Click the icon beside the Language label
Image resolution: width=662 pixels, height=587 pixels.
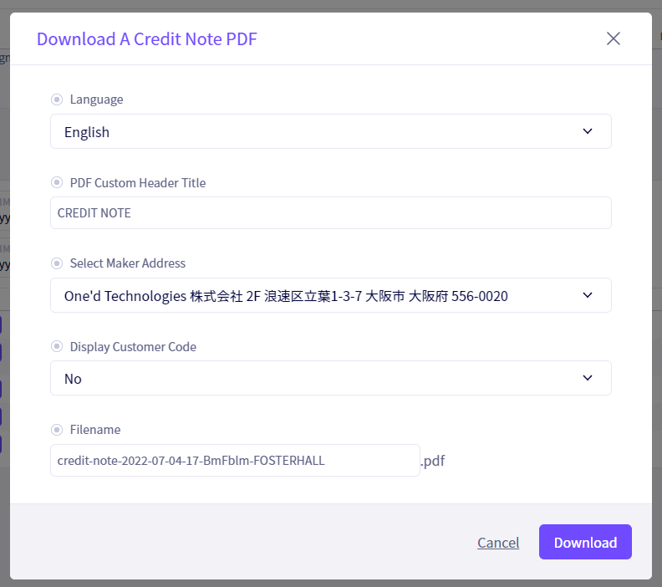point(57,100)
